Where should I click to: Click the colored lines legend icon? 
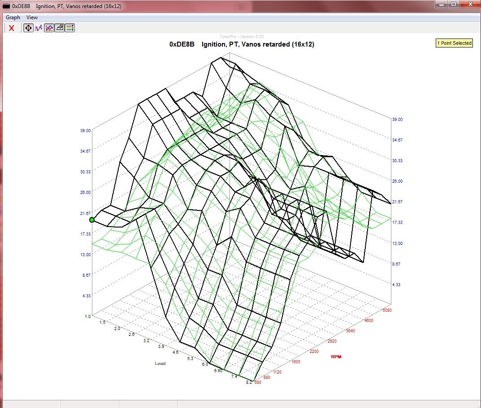(69, 28)
